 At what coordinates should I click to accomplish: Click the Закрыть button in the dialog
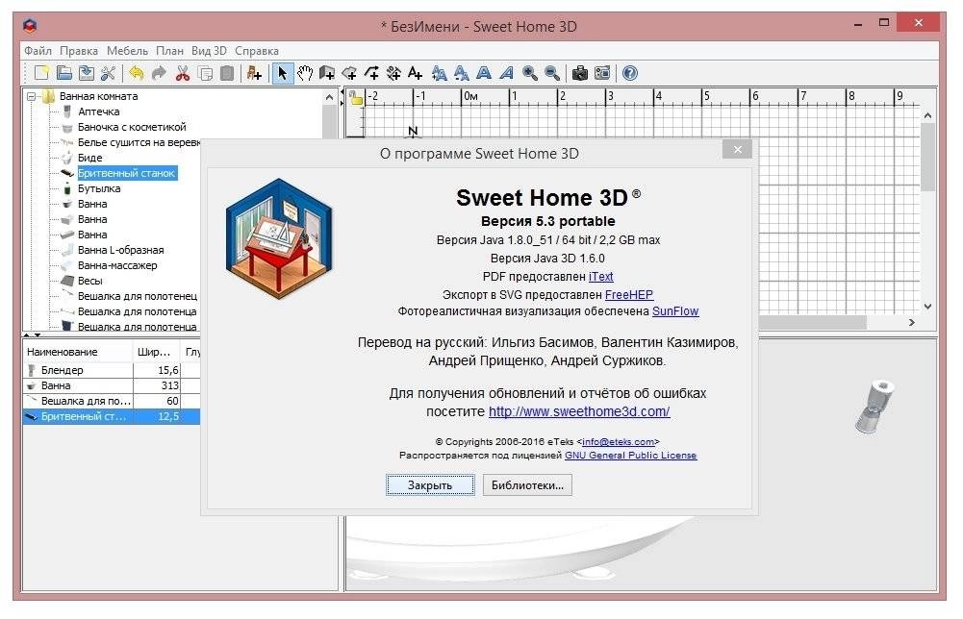tap(430, 485)
